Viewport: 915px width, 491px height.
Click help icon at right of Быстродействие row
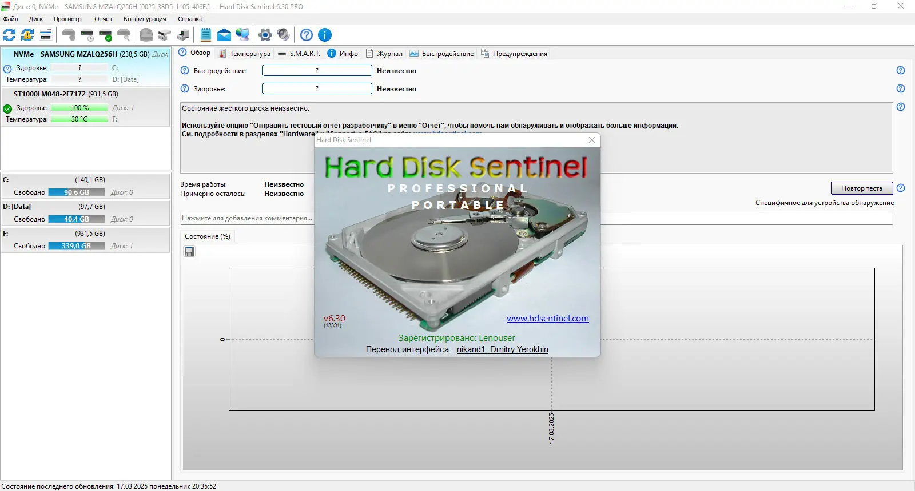click(x=901, y=70)
